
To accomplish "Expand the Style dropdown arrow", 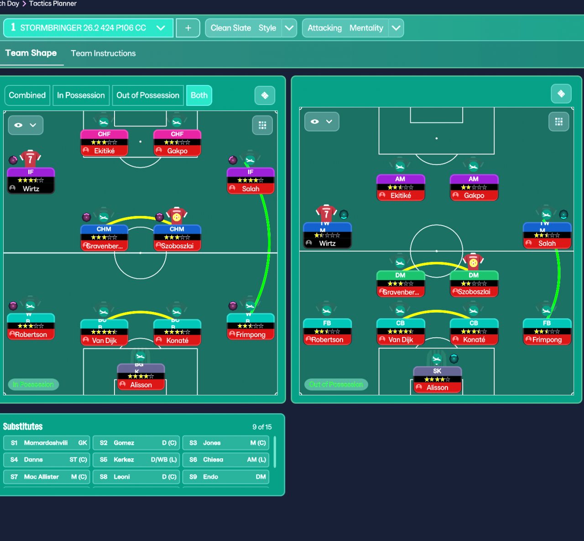I will click(289, 28).
